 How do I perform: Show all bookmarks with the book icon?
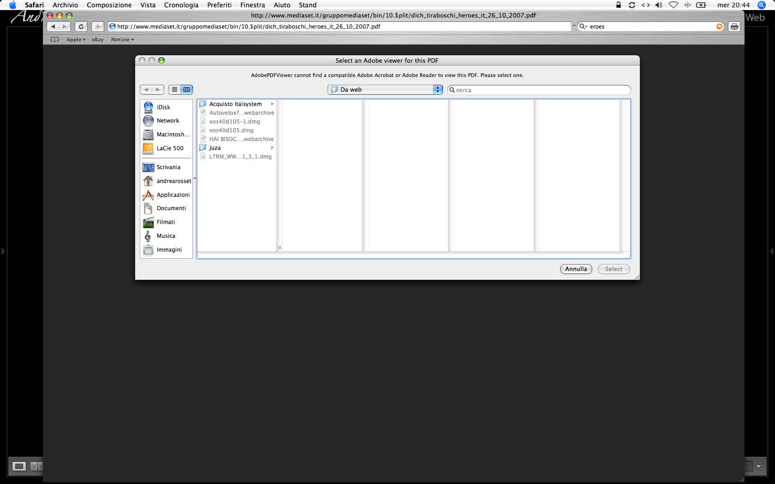tap(54, 40)
